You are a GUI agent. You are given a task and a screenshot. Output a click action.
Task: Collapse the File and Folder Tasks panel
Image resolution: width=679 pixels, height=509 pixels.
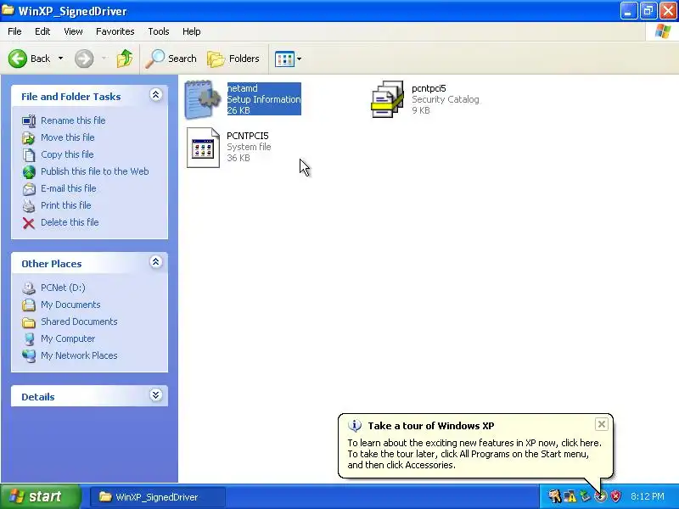(x=156, y=95)
